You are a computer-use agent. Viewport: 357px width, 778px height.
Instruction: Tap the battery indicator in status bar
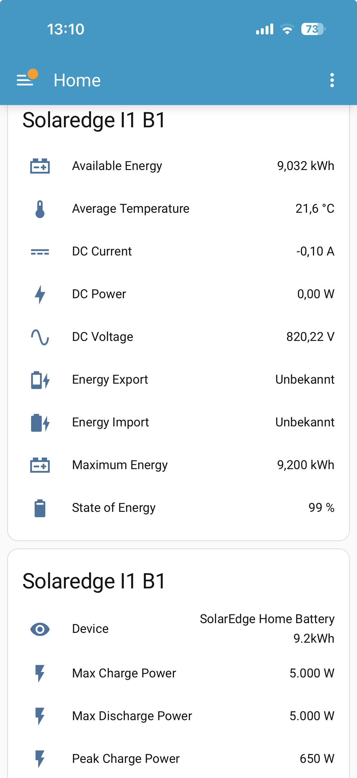click(313, 29)
